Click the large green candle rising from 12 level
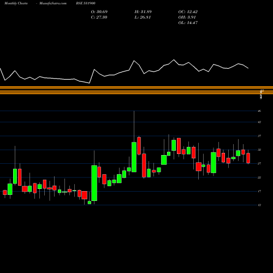The height and width of the screenshot is (273, 273). (x=94, y=183)
